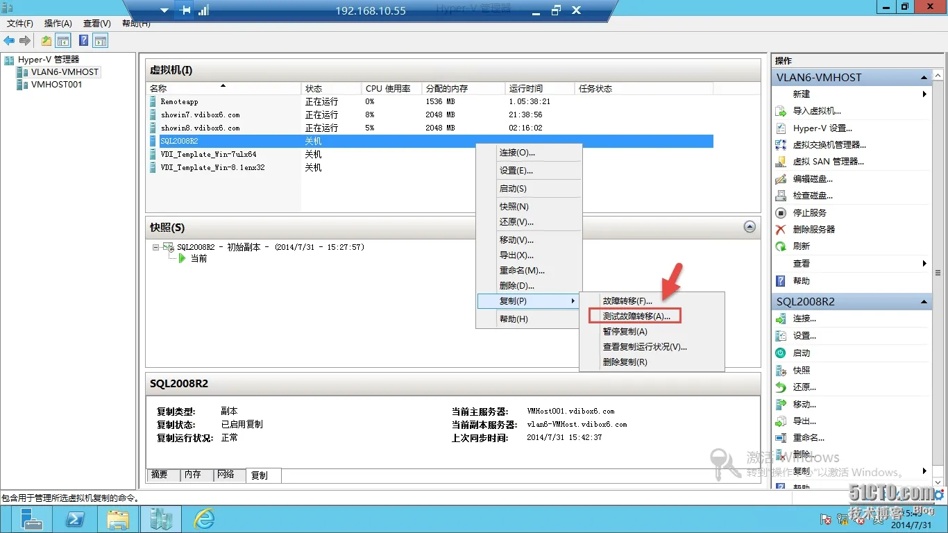Click the green 刷新 icon in Actions pane
The width and height of the screenshot is (948, 533).
point(781,246)
